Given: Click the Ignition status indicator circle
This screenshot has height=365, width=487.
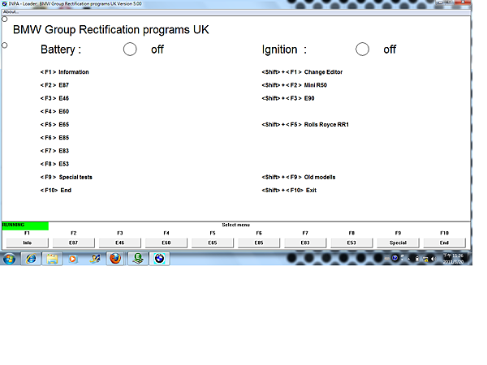Looking at the screenshot, I should click(x=362, y=49).
